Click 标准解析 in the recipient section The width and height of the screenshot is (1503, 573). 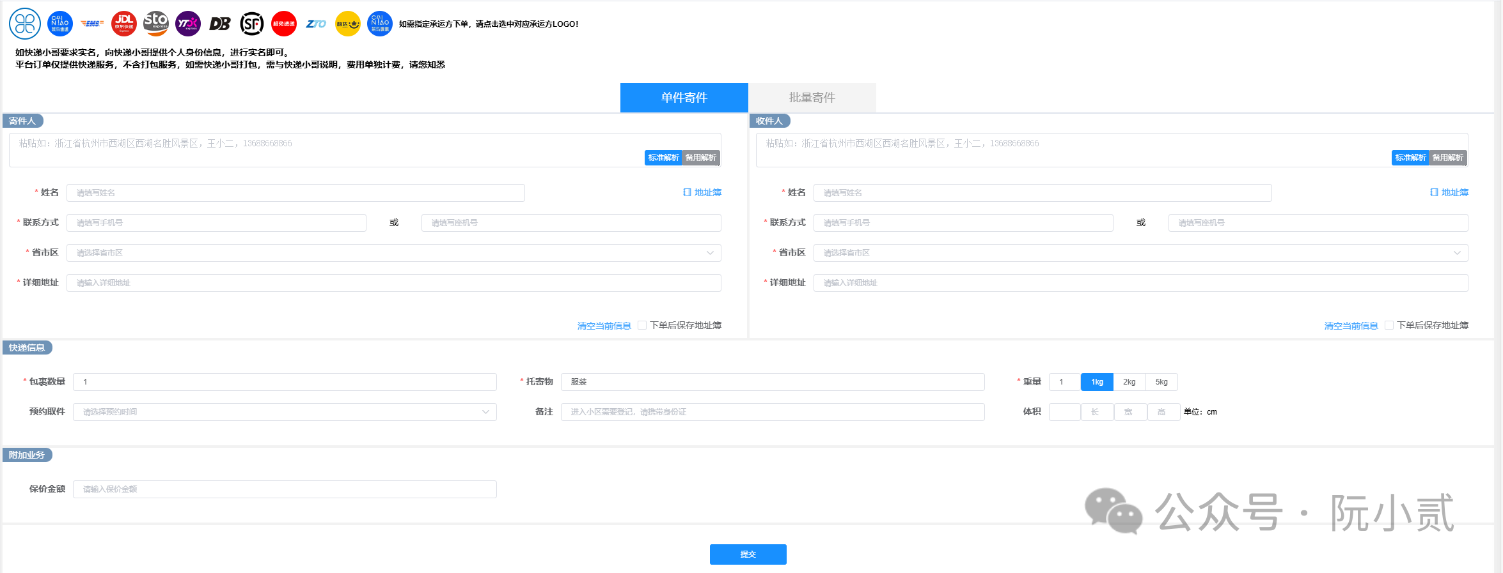1410,158
